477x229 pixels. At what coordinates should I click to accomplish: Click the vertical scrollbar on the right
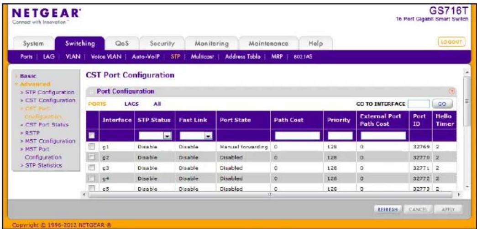pos(466,102)
